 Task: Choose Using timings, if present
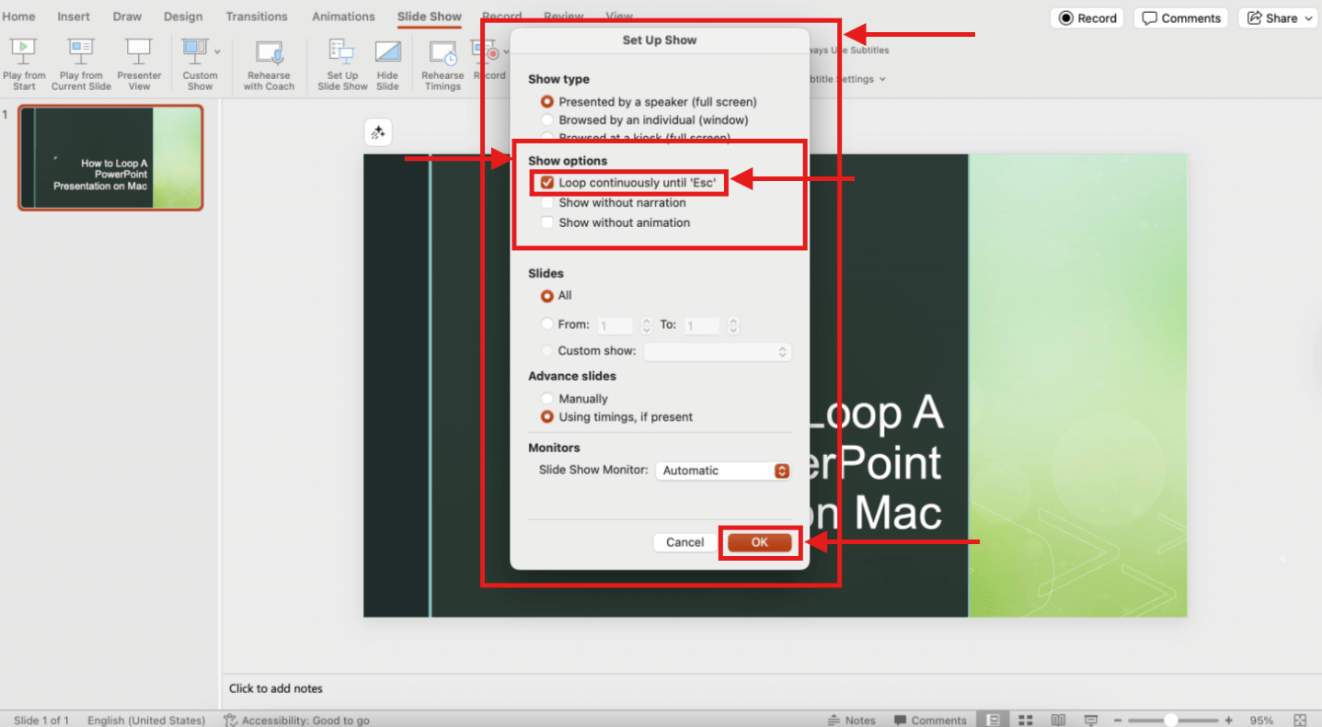547,417
